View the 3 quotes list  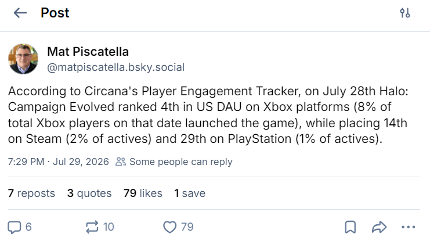[x=89, y=193]
